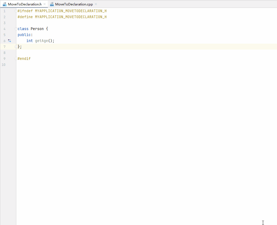This screenshot has height=225, width=277.
Task: Click the #endif directive
Action: tap(24, 59)
